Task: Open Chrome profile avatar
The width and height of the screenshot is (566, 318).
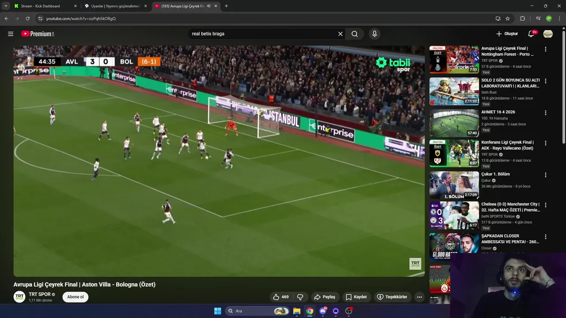Action: click(x=549, y=19)
